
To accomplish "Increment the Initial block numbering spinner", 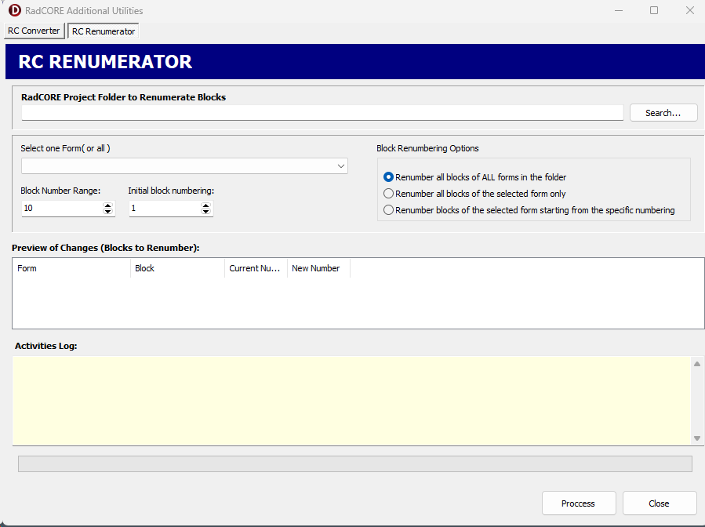I will tap(206, 205).
